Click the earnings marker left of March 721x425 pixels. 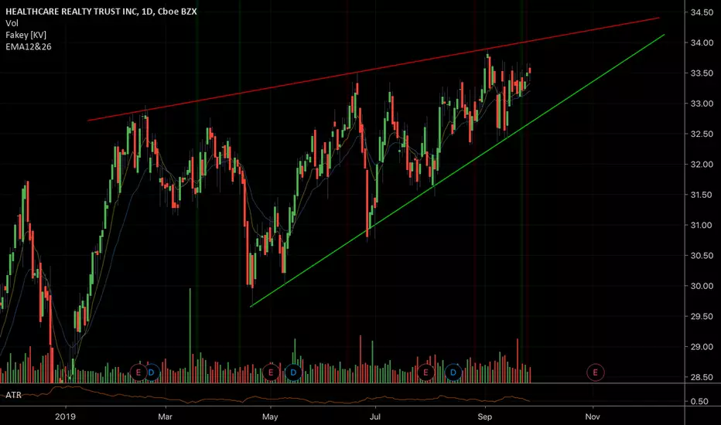coord(138,372)
